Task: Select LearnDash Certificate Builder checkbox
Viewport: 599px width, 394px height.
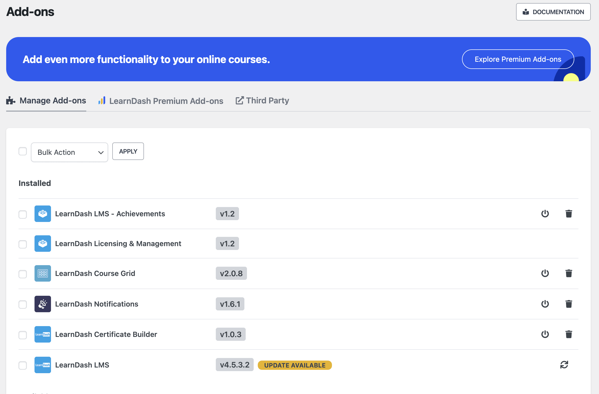Action: (23, 335)
